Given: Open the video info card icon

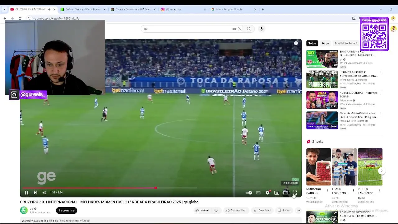Looking at the screenshot, I should pyautogui.click(x=296, y=43).
